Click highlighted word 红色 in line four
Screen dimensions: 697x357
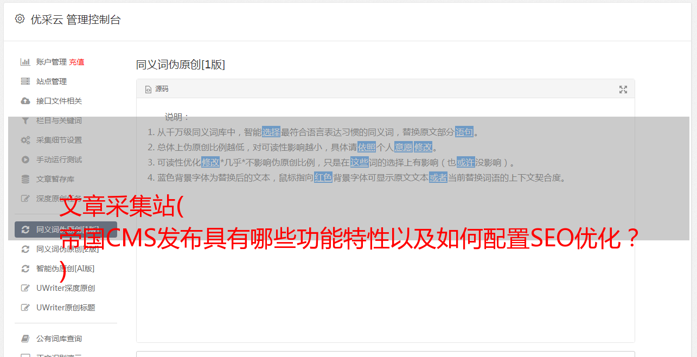tap(323, 177)
